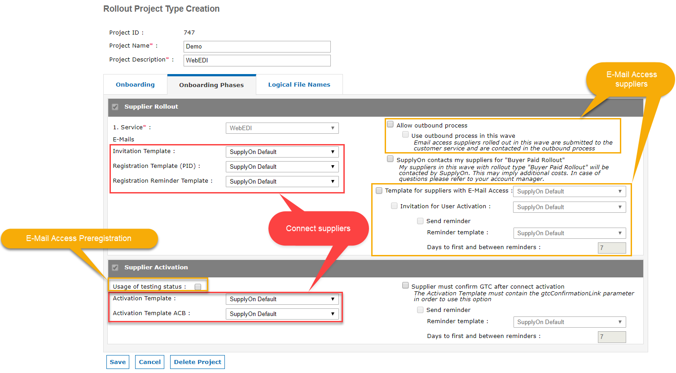Click the Save button
Image resolution: width=676 pixels, height=373 pixels.
click(x=118, y=362)
